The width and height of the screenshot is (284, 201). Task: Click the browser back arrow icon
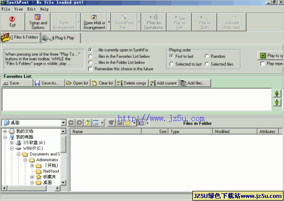point(71,123)
